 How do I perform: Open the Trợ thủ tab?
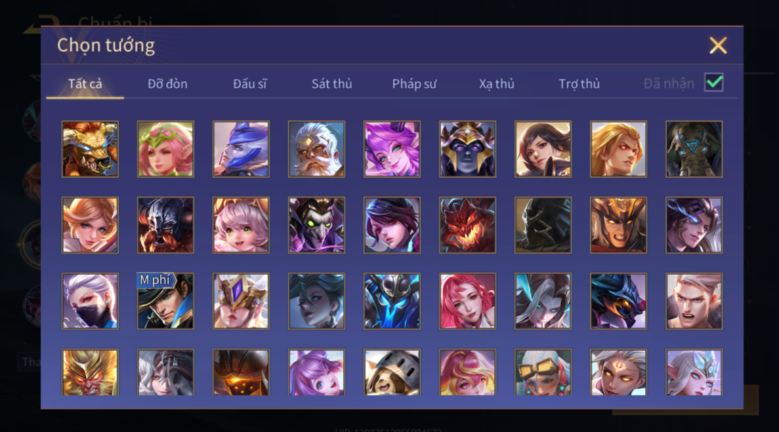click(x=579, y=84)
